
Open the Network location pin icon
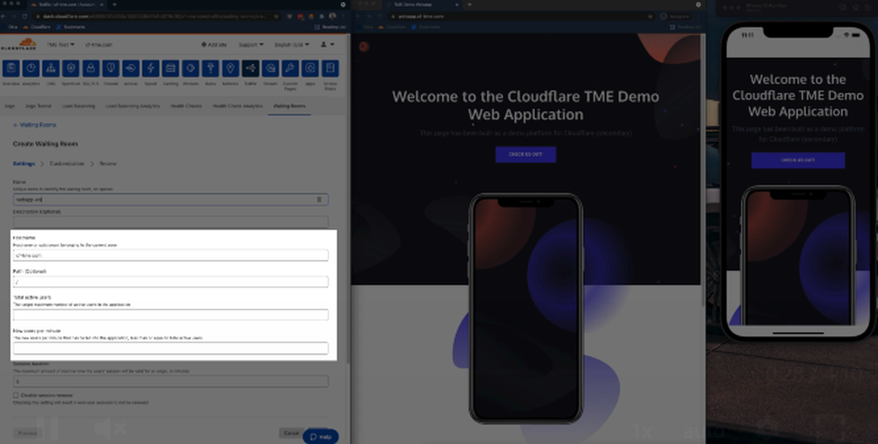tap(230, 68)
